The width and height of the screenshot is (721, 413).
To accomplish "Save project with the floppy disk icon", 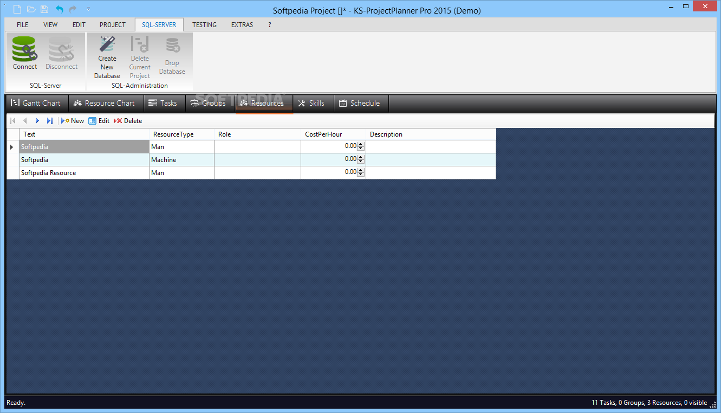I will pos(44,9).
